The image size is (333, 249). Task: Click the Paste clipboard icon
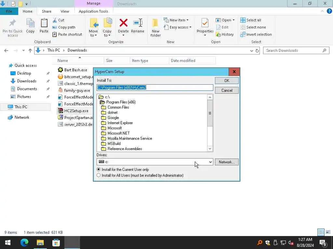(44, 23)
